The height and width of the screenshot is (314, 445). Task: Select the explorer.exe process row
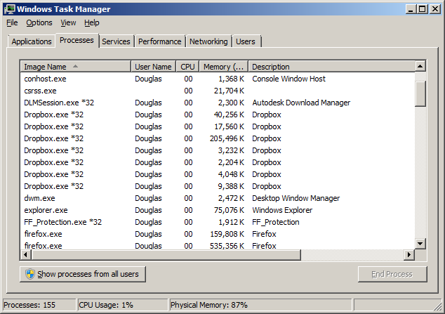pos(46,210)
